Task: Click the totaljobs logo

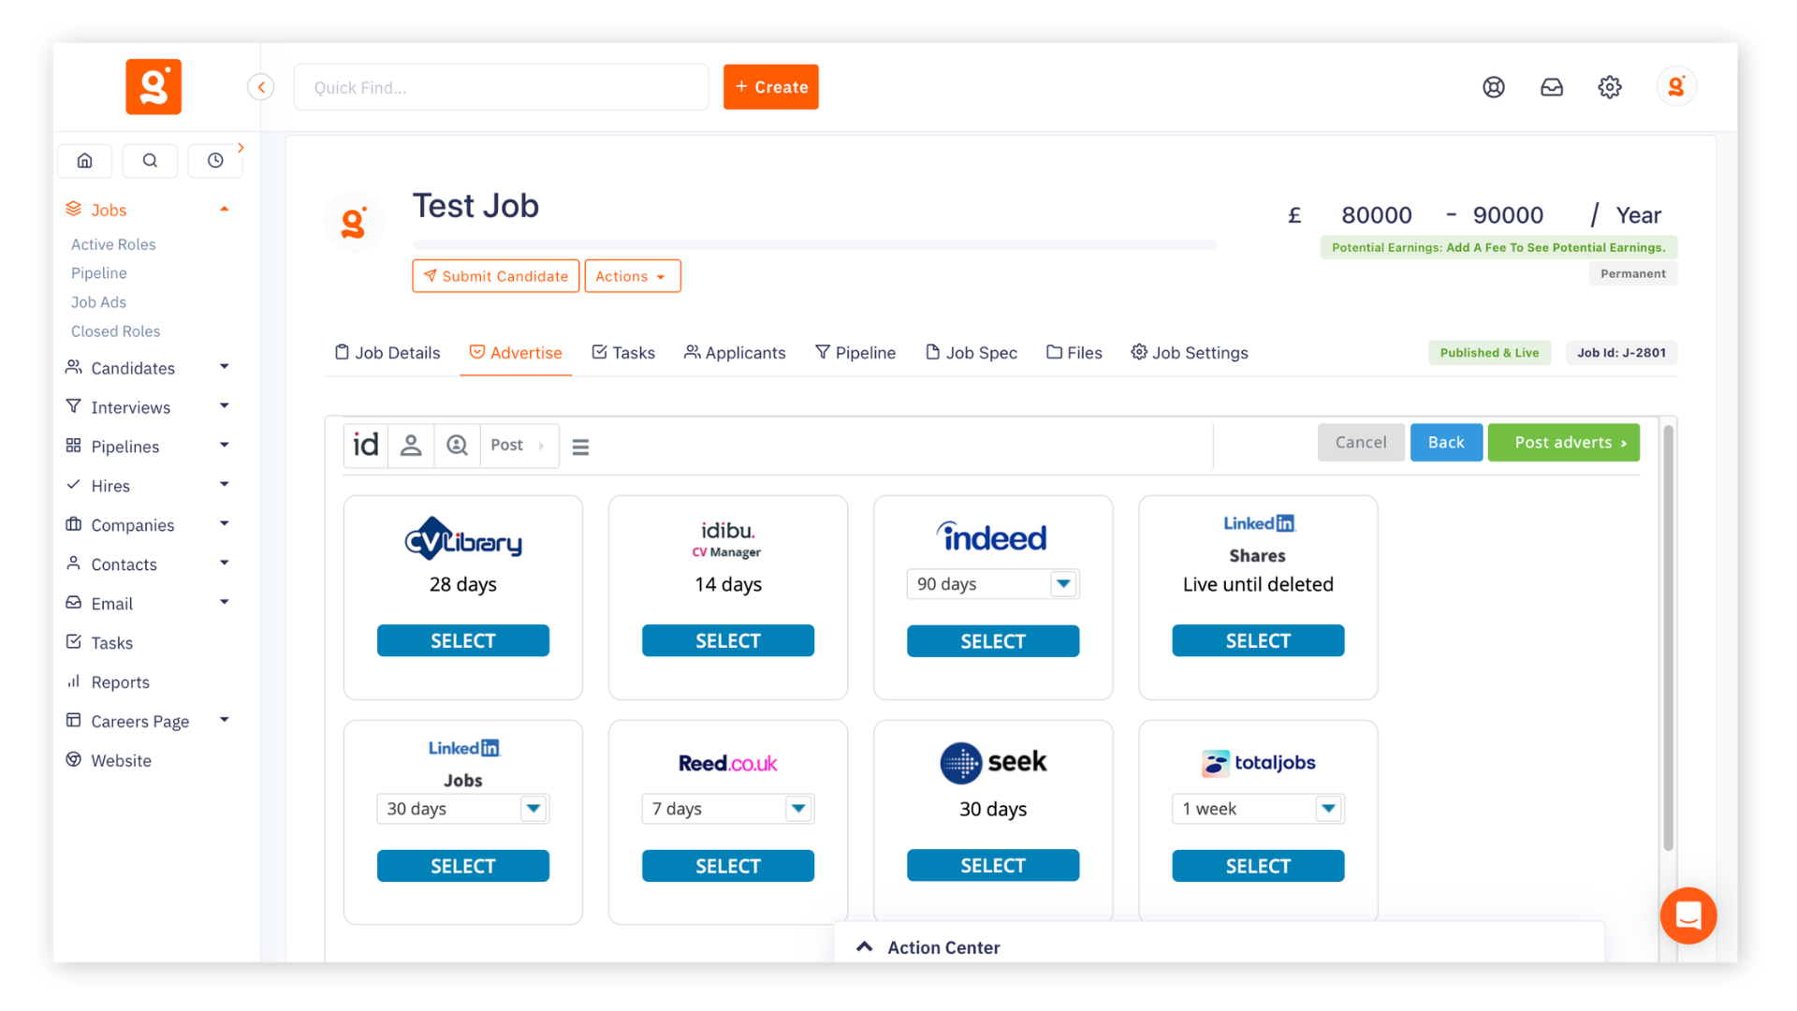Action: 1258,763
